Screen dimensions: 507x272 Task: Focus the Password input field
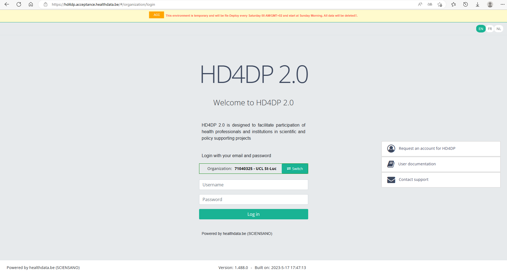[x=253, y=199]
